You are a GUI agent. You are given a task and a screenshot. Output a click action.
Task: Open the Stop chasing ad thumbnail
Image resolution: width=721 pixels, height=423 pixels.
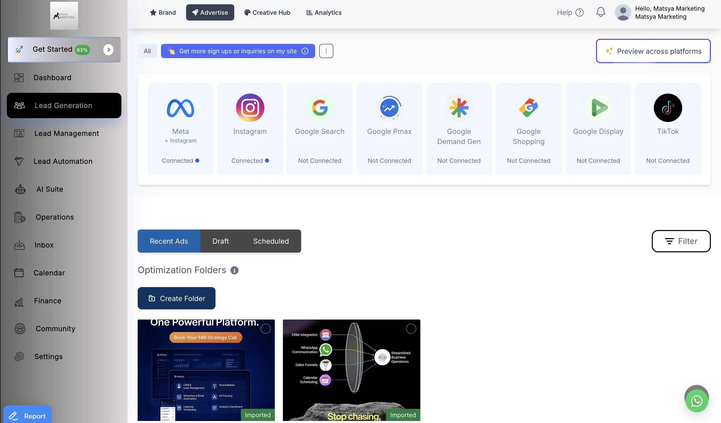pos(351,370)
